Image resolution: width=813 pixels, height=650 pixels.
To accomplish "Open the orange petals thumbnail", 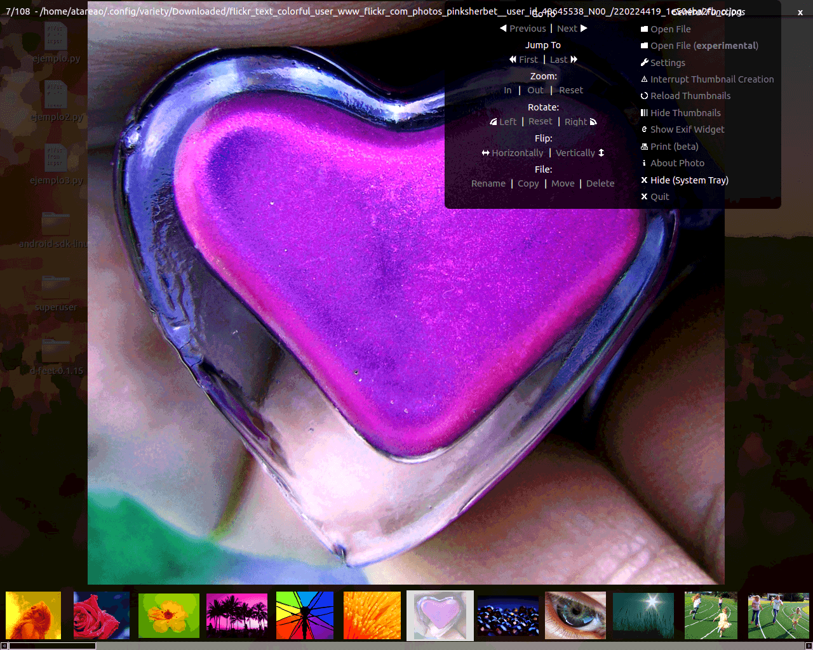I will (x=372, y=616).
